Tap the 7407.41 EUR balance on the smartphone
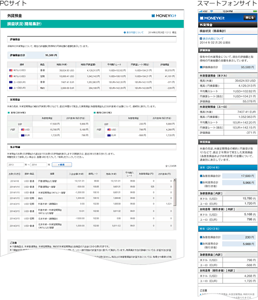The width and height of the screenshot is (258, 300). click(x=246, y=112)
